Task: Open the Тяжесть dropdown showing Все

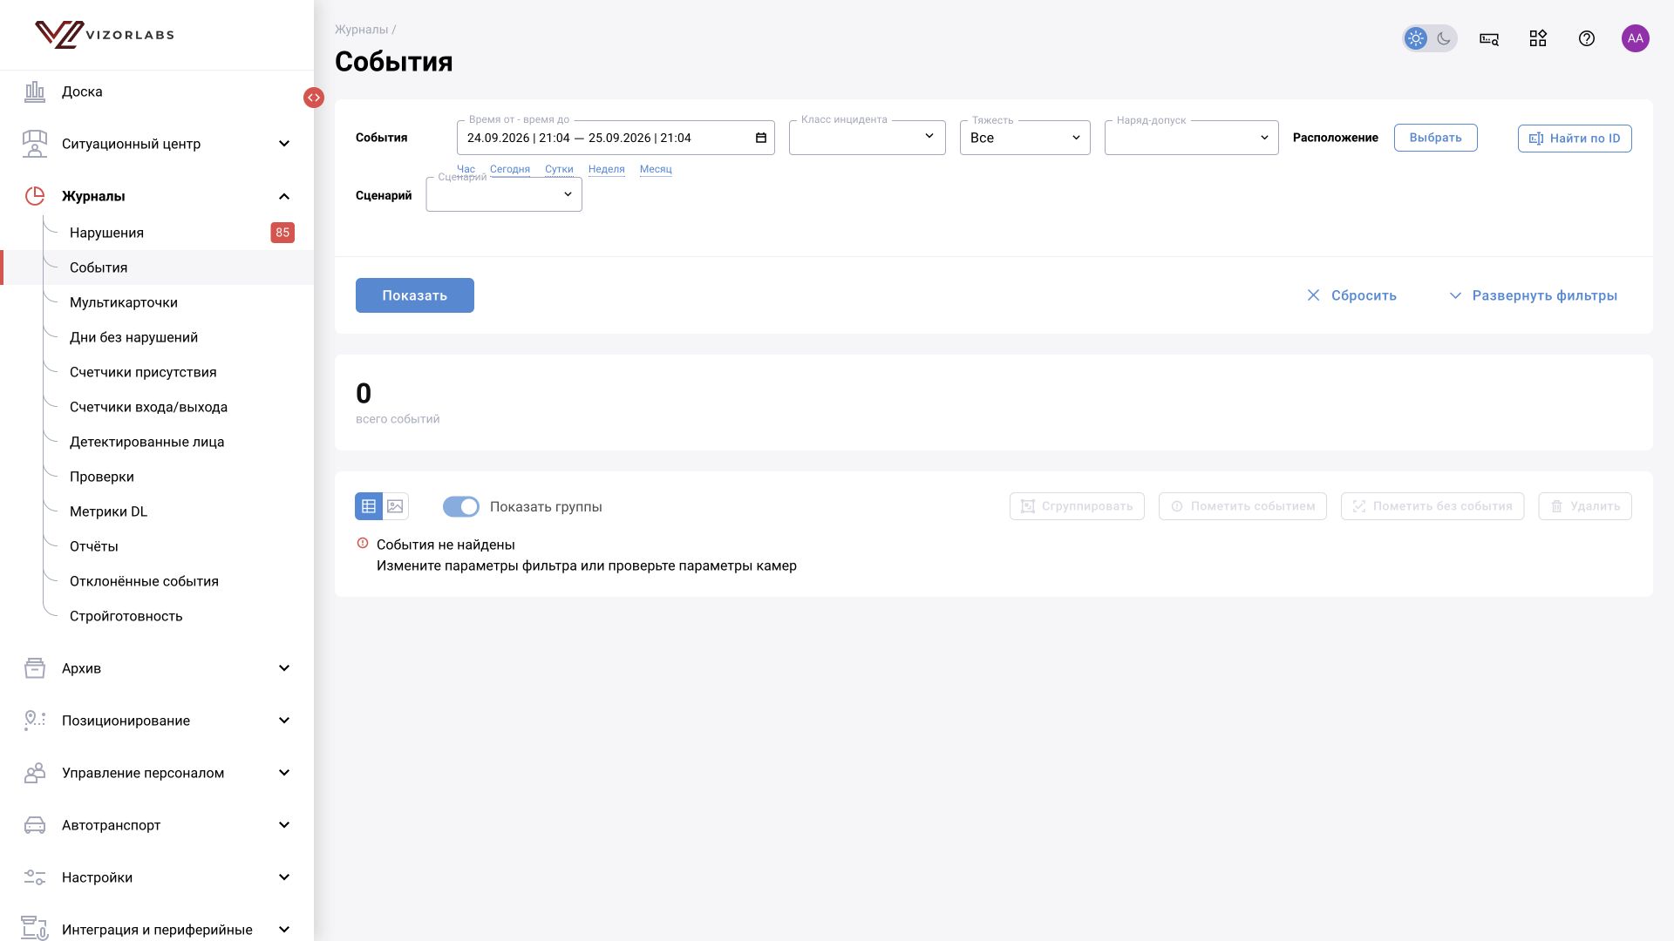Action: (x=1025, y=138)
